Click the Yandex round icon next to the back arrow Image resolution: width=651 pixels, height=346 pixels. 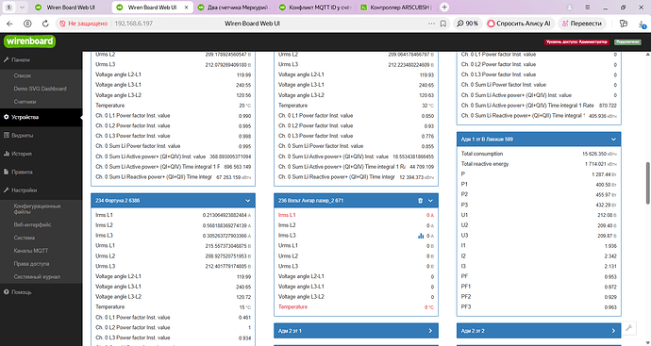click(27, 24)
